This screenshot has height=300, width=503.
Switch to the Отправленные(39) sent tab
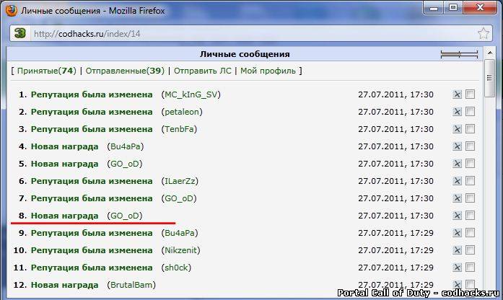(x=125, y=71)
